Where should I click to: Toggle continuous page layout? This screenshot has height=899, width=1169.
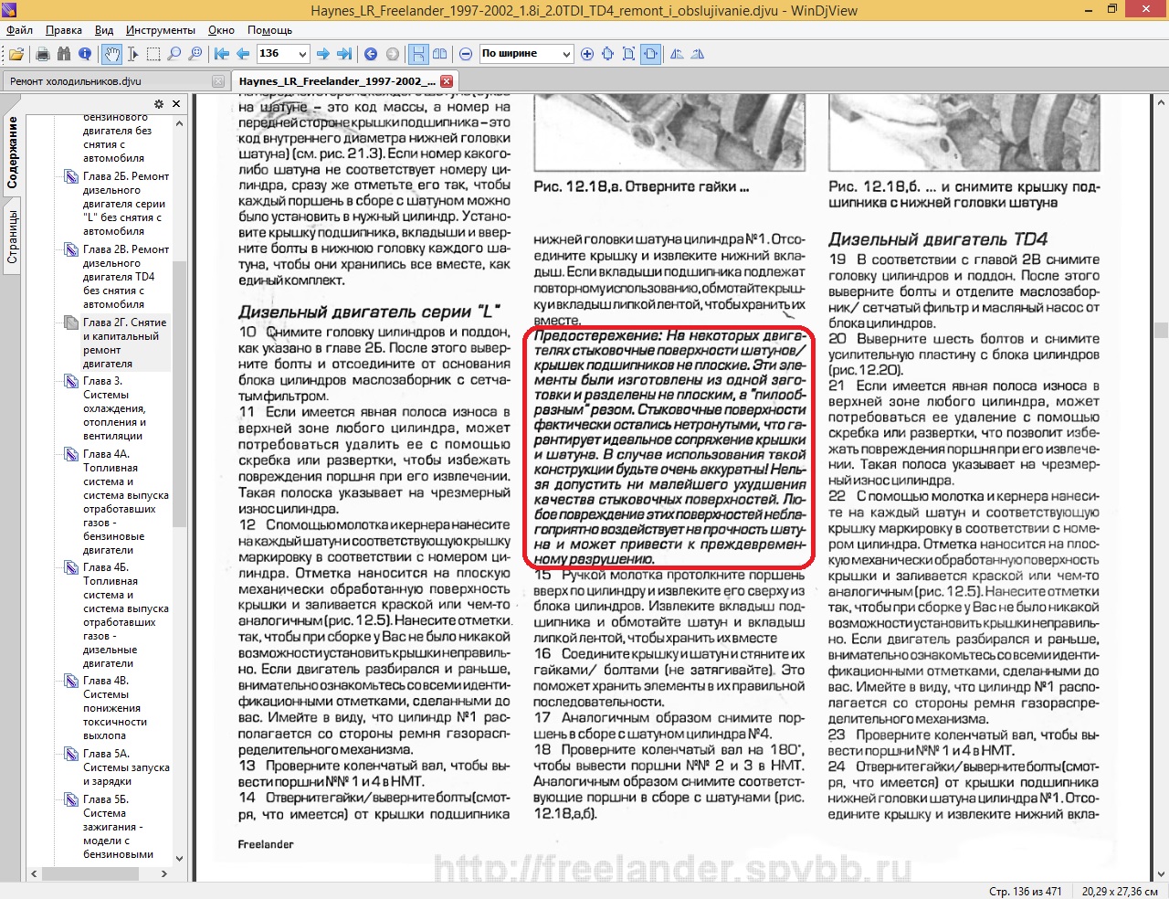[x=418, y=54]
